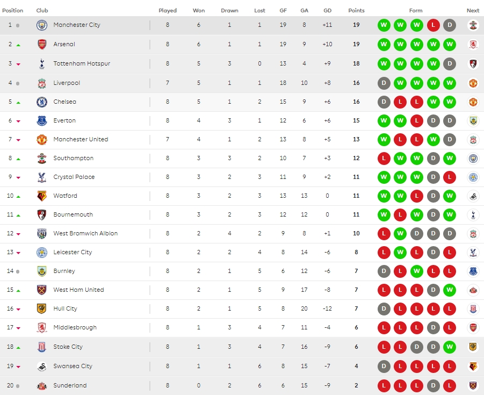Screen dimensions: 484x395
Task: Click the Tottenham Hotspur club crest
Action: 42,64
